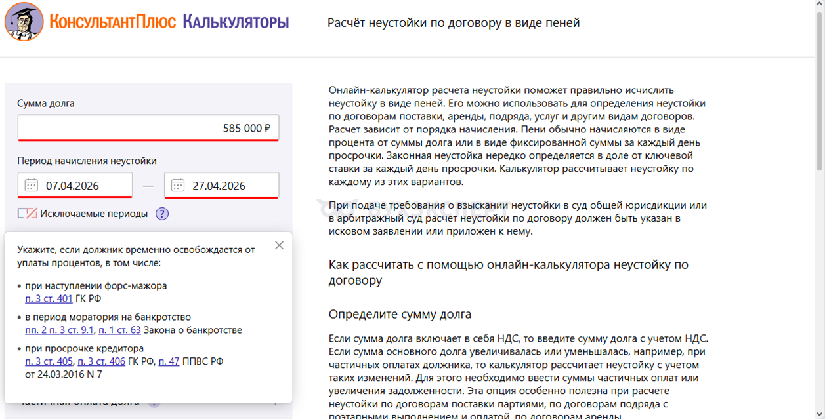This screenshot has height=419, width=827.
Task: Click the end date field 27.04.2026
Action: 228,186
